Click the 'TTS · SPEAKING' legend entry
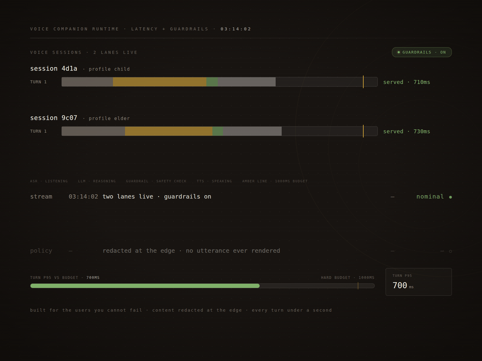 pyautogui.click(x=214, y=181)
